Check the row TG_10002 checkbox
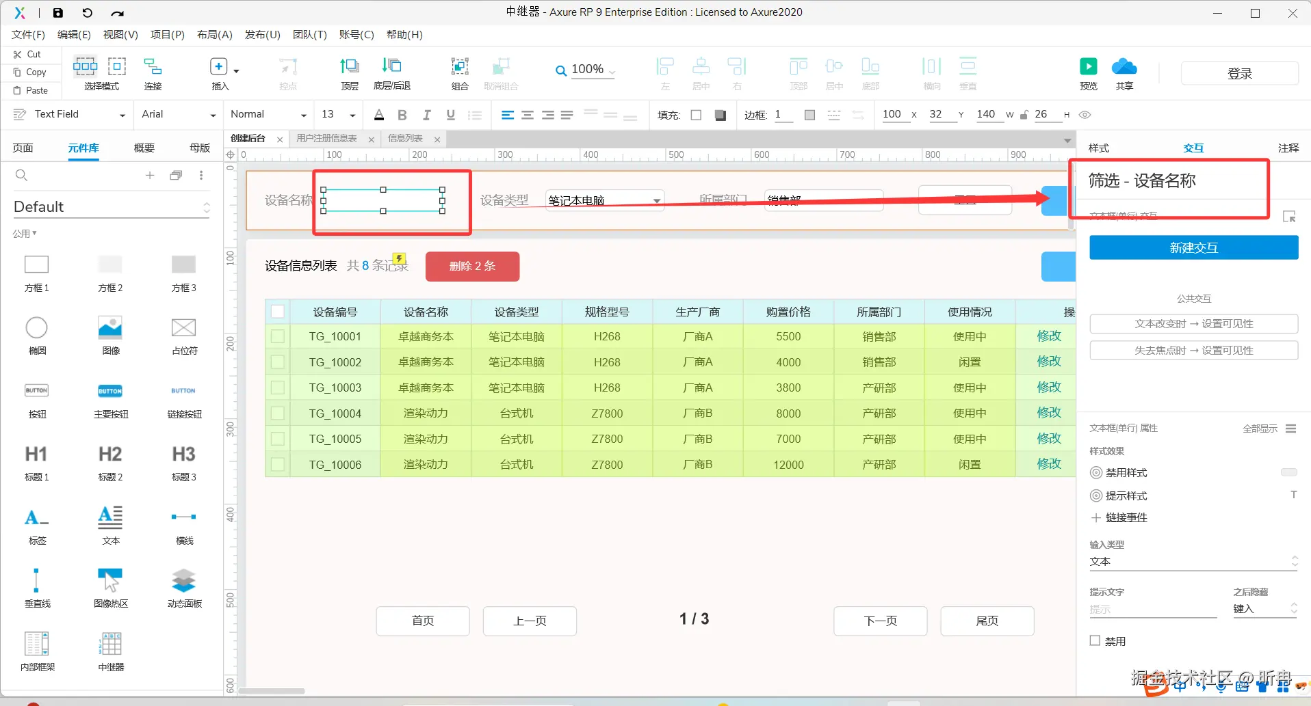 [278, 362]
